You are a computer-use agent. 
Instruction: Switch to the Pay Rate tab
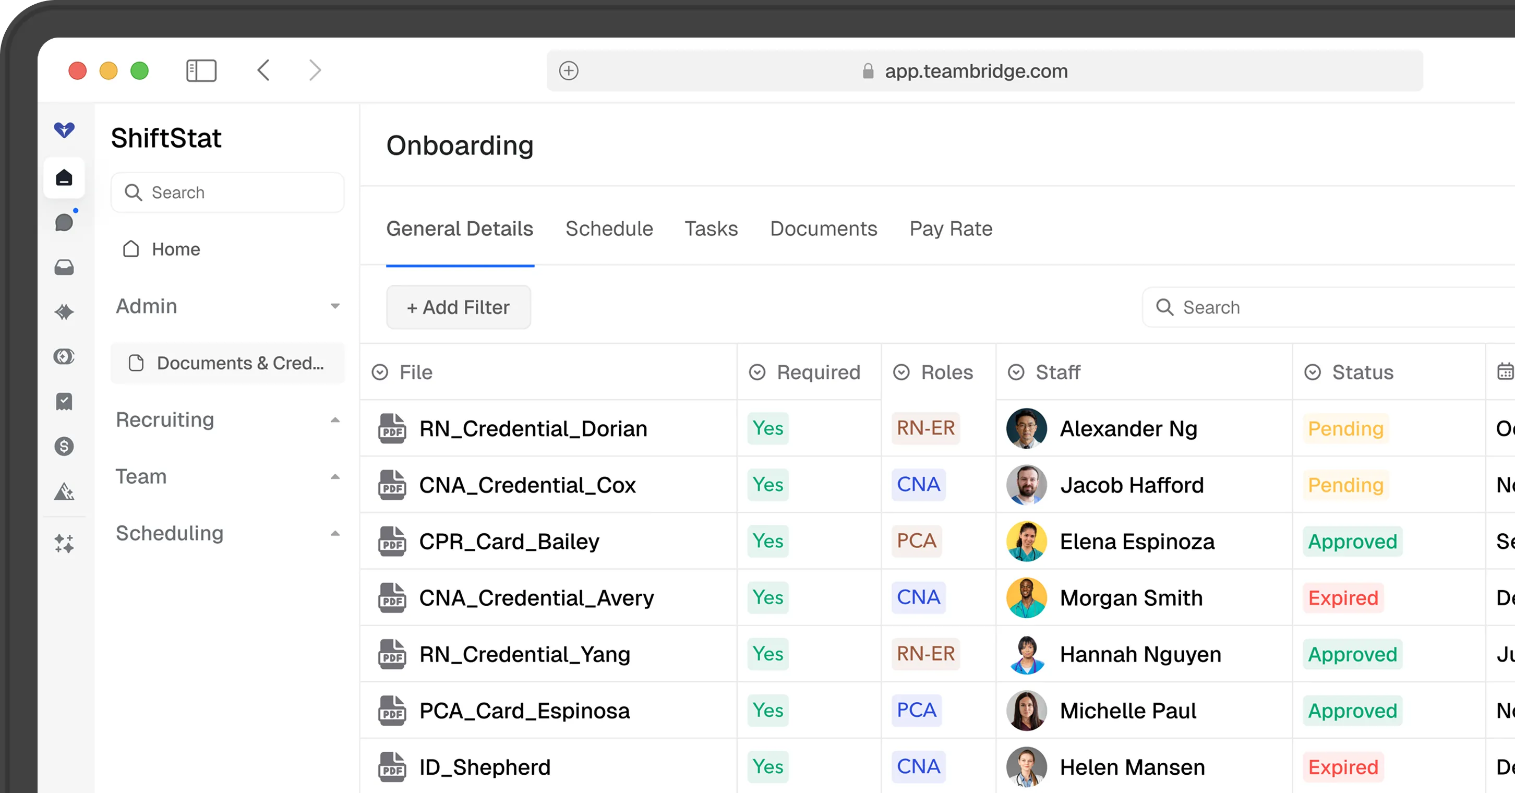(x=951, y=229)
